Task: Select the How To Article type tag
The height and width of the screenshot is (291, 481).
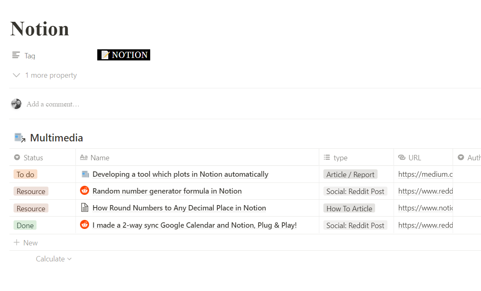Action: pyautogui.click(x=349, y=208)
